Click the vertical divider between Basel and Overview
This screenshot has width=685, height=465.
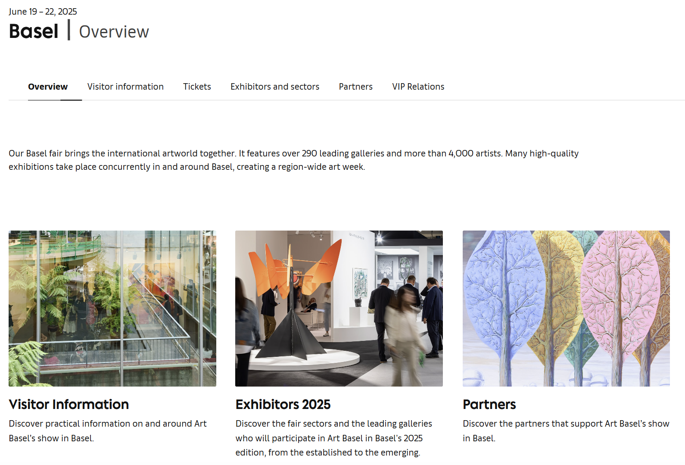click(69, 30)
